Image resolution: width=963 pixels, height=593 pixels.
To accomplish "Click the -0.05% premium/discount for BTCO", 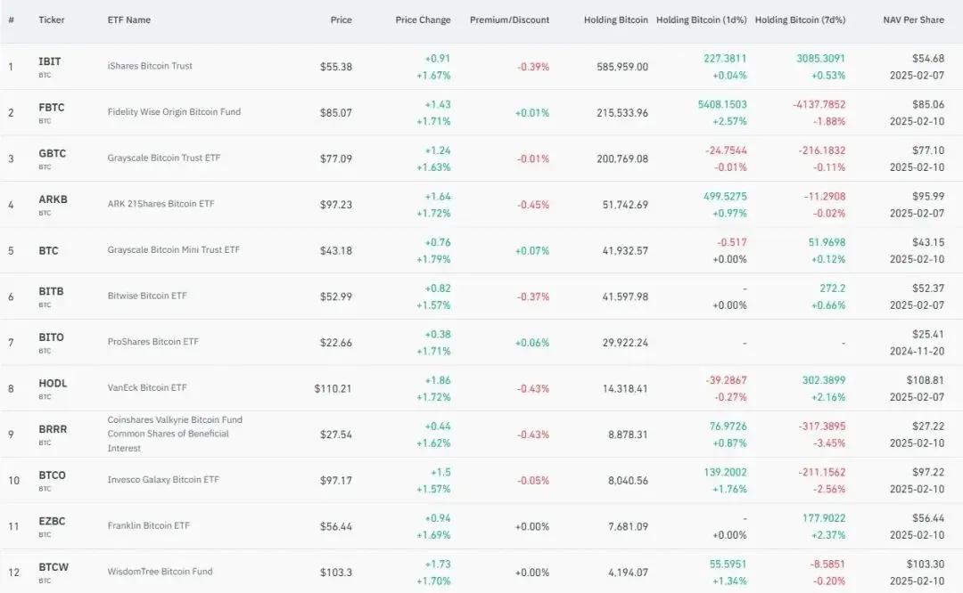I will pyautogui.click(x=532, y=480).
